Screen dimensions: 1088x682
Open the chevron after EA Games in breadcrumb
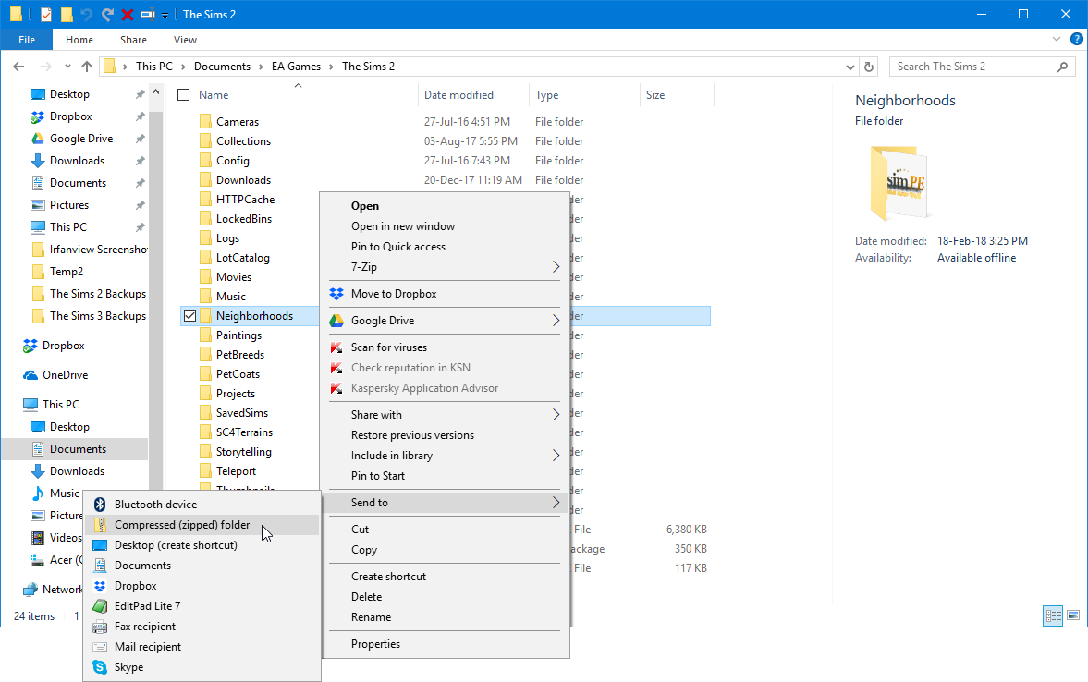pos(332,67)
